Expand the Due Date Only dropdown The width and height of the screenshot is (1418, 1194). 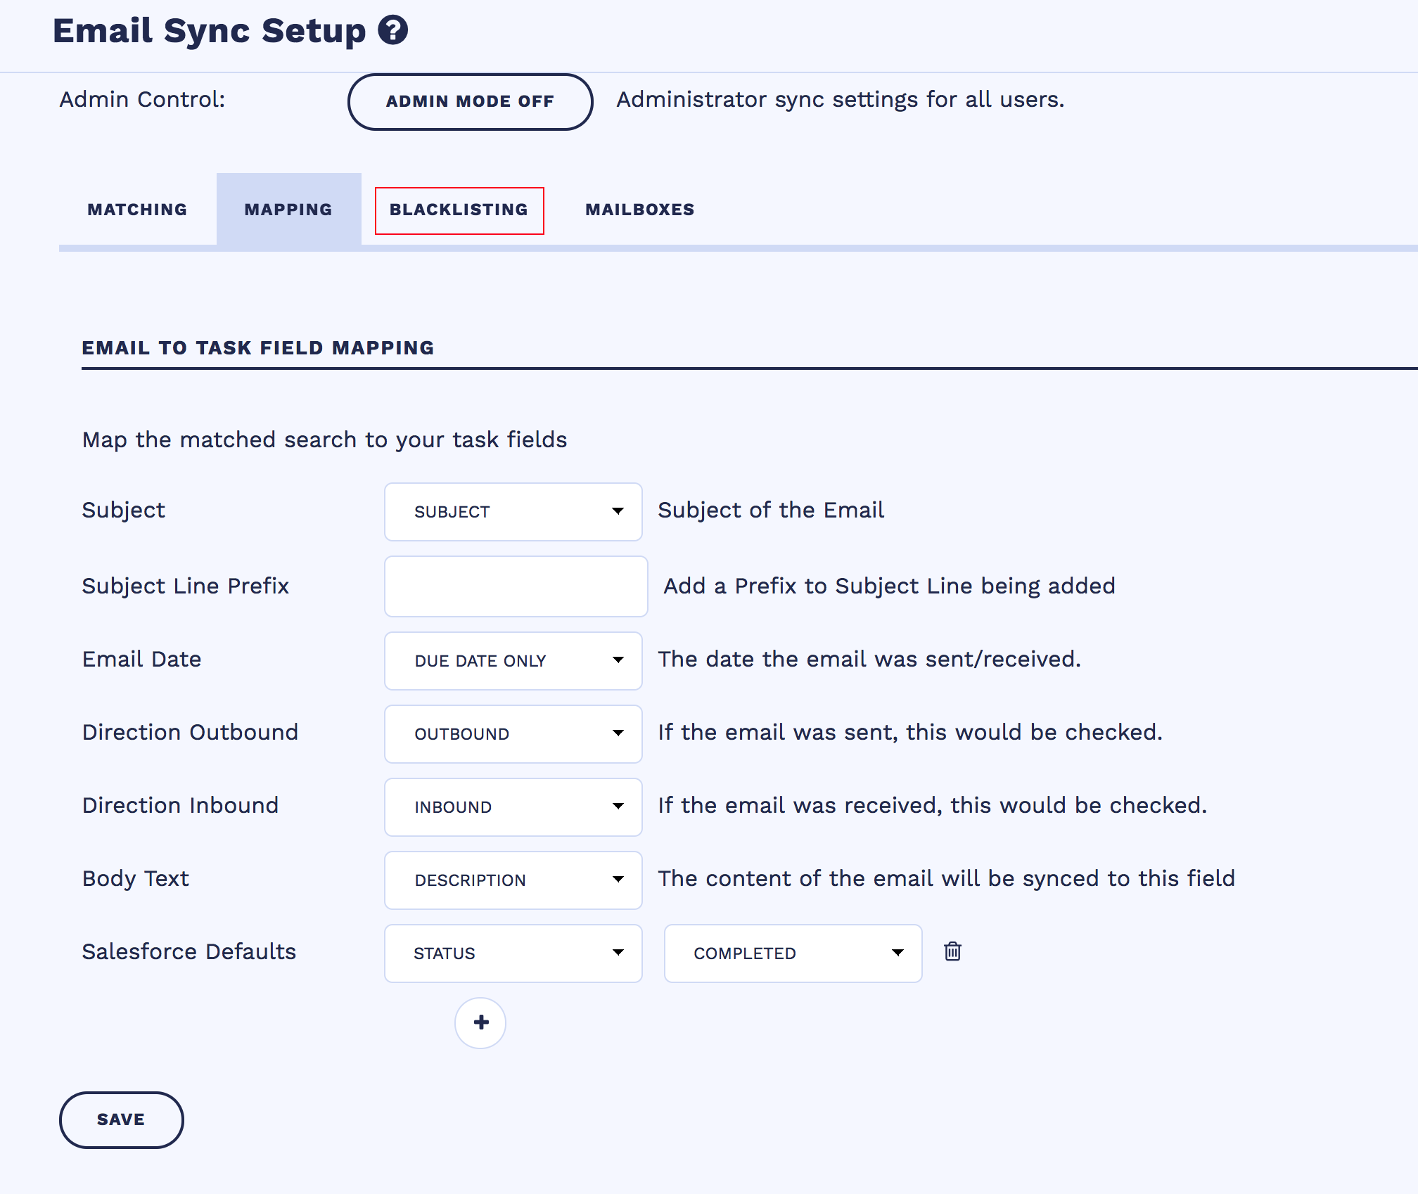513,661
